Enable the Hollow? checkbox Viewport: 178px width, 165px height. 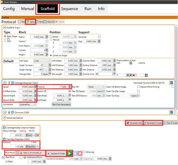pyautogui.click(x=47, y=41)
